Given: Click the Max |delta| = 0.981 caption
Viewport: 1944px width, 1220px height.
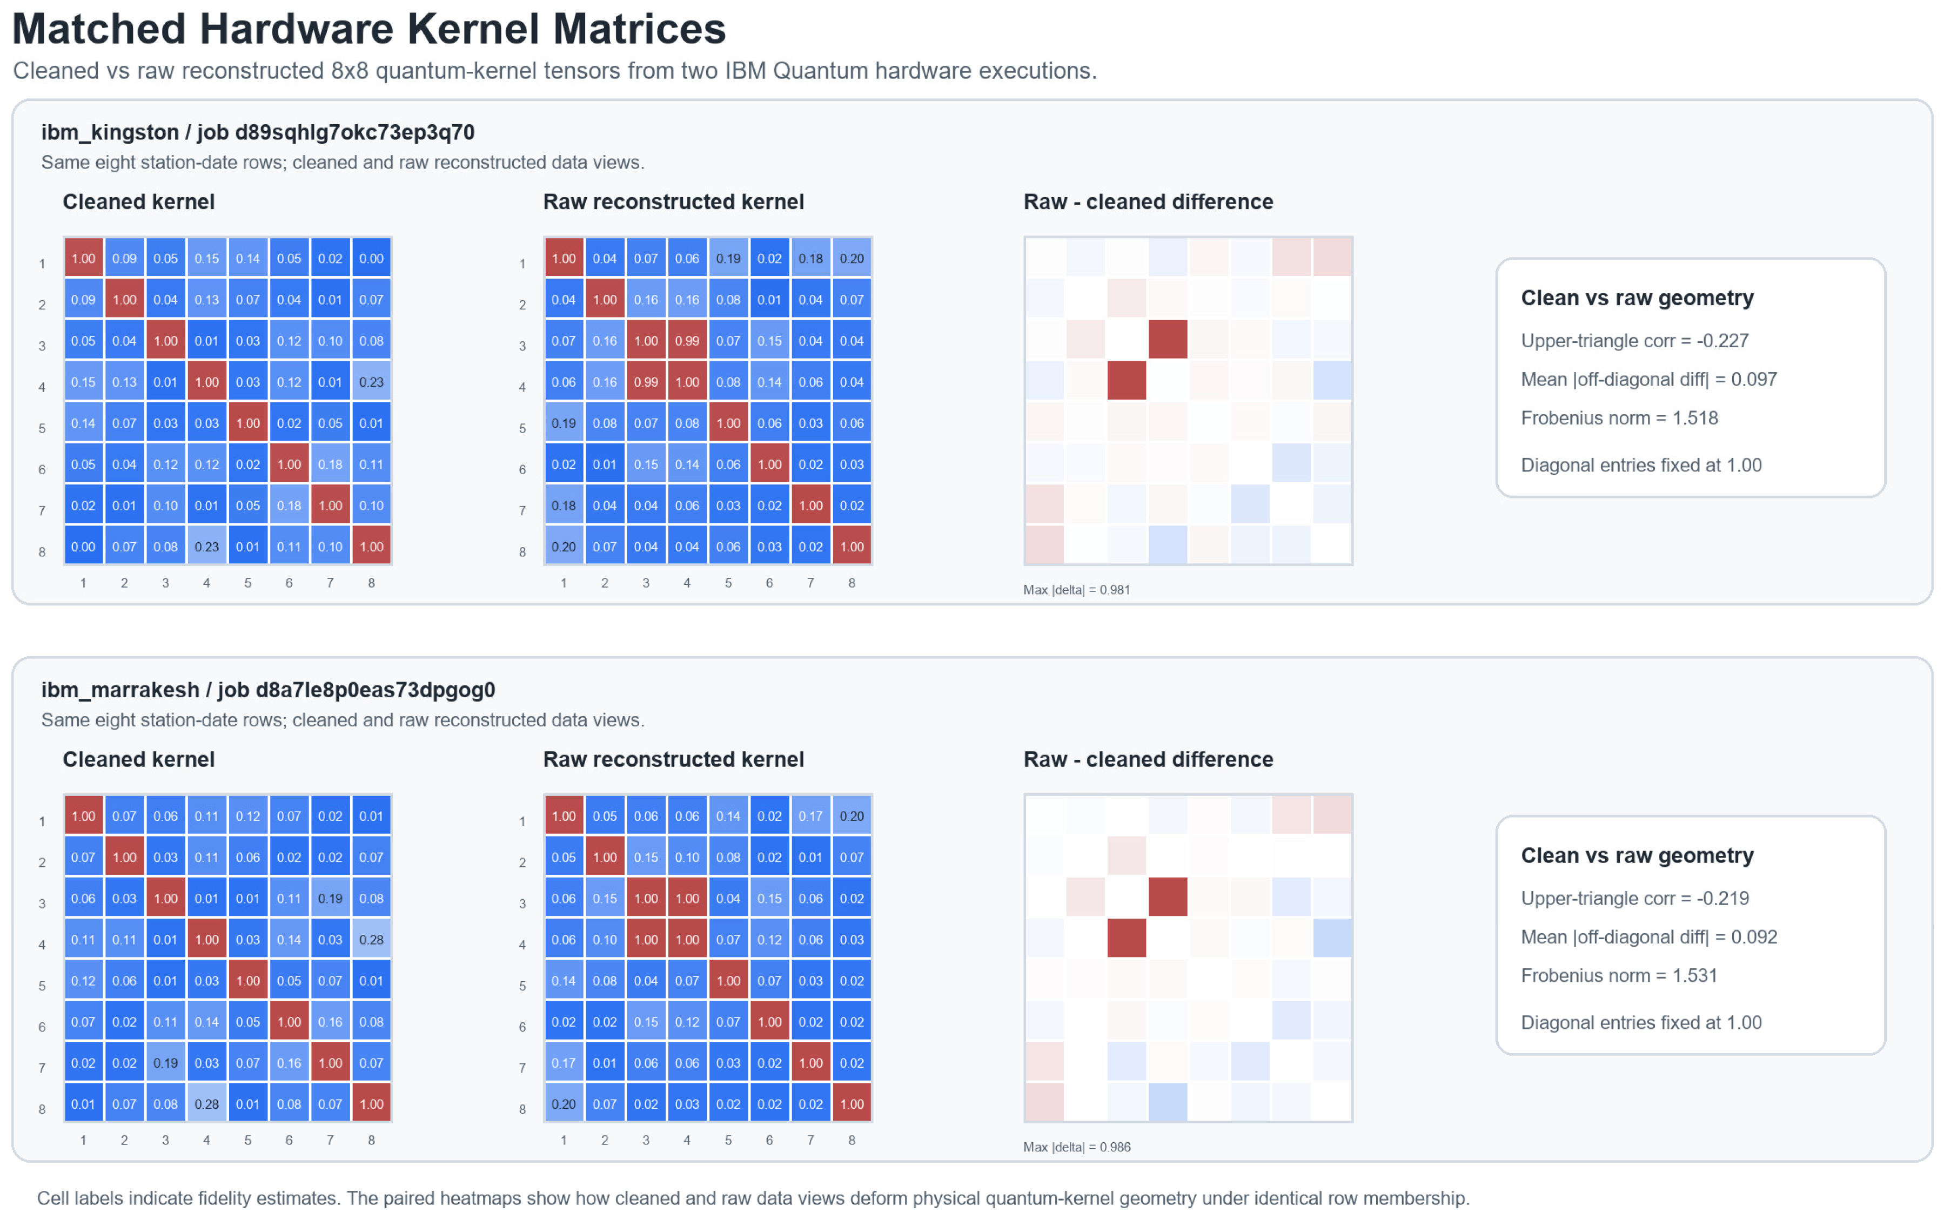Looking at the screenshot, I should tap(1076, 590).
